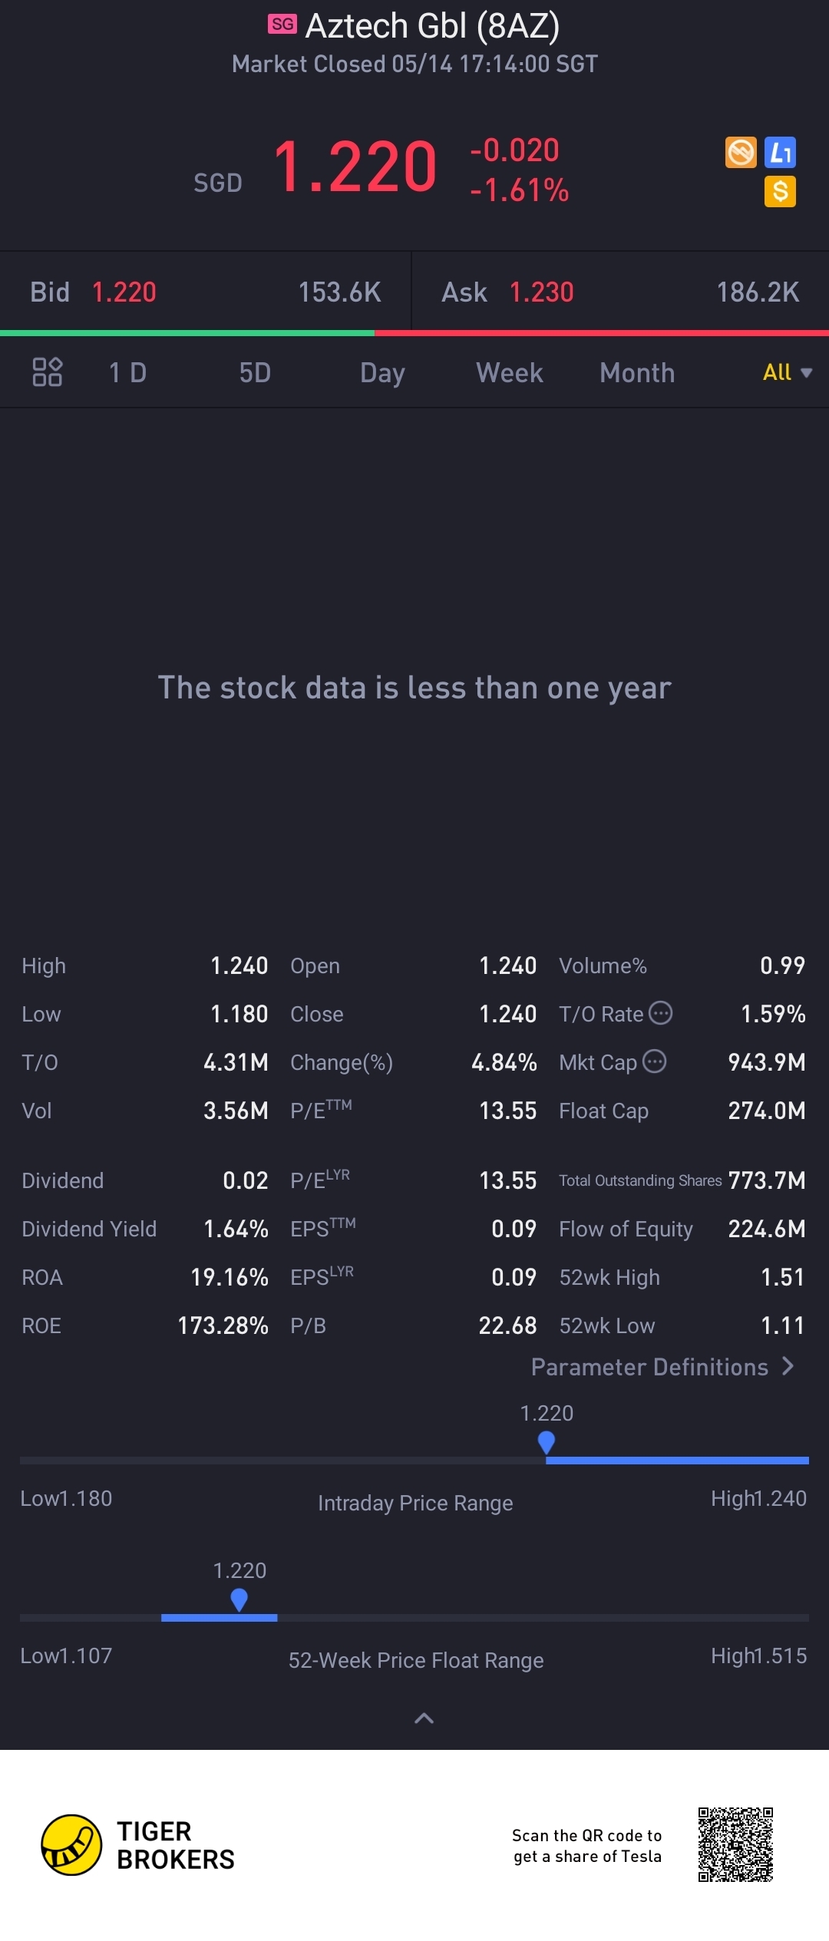Switch to the 1 D chart tab
829x1941 pixels.
tap(127, 373)
